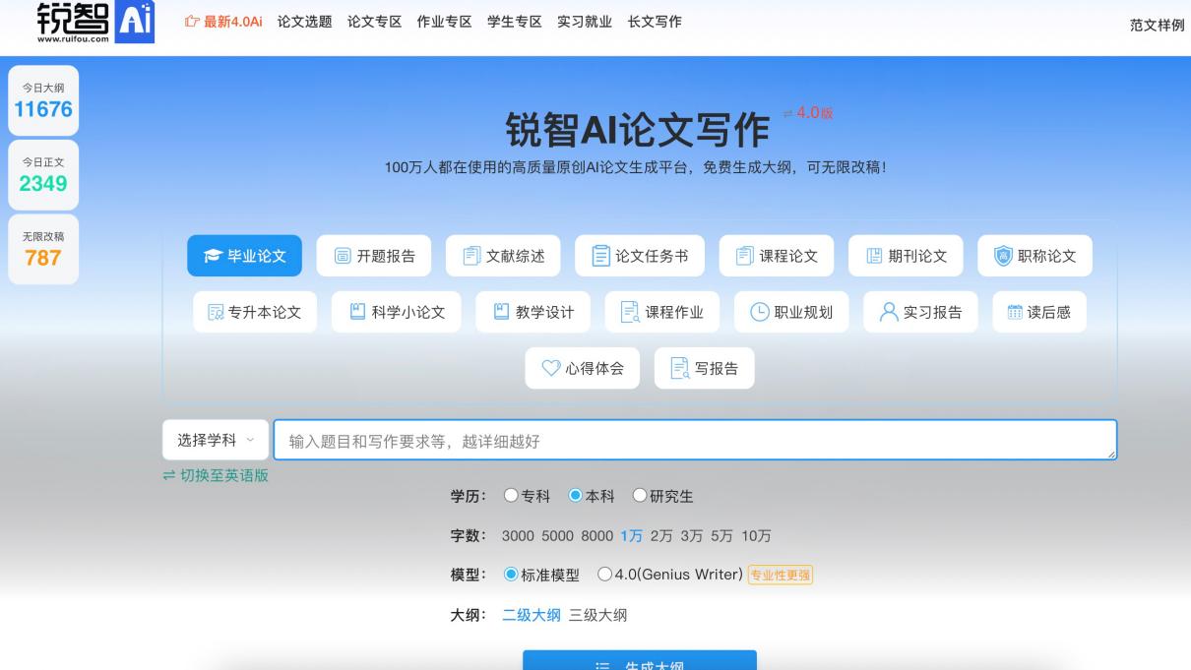Select the 4.0(Genius Writer) model radio
Image resolution: width=1191 pixels, height=670 pixels.
coord(604,575)
